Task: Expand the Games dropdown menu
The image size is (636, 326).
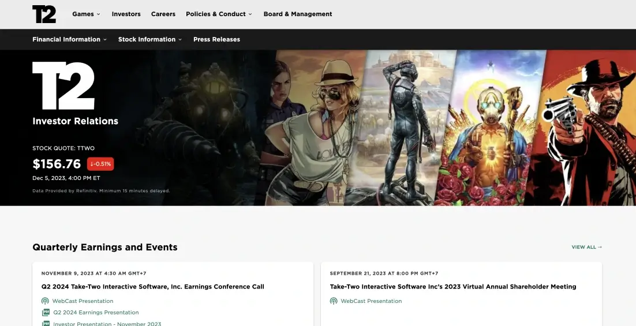Action: (x=86, y=14)
